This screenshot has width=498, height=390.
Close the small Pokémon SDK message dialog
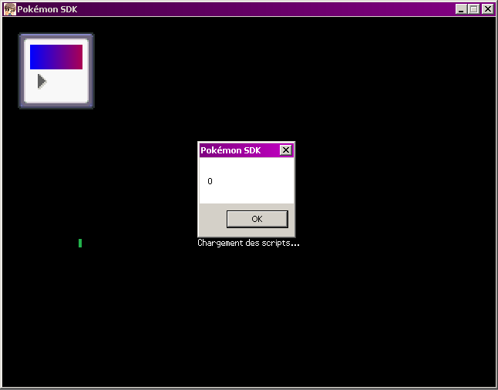(x=285, y=150)
